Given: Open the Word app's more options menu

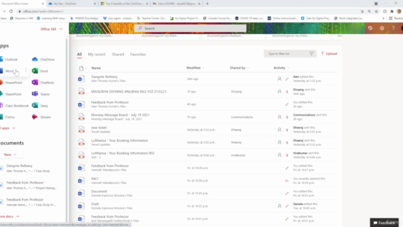Looking at the screenshot, I should [x=26, y=70].
